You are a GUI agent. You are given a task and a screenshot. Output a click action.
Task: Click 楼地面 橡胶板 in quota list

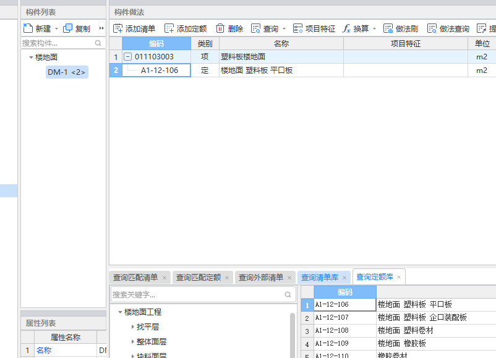click(x=402, y=343)
